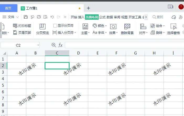This screenshot has width=184, height=116.
Task: Click 分页预览 button
Action: point(42,29)
